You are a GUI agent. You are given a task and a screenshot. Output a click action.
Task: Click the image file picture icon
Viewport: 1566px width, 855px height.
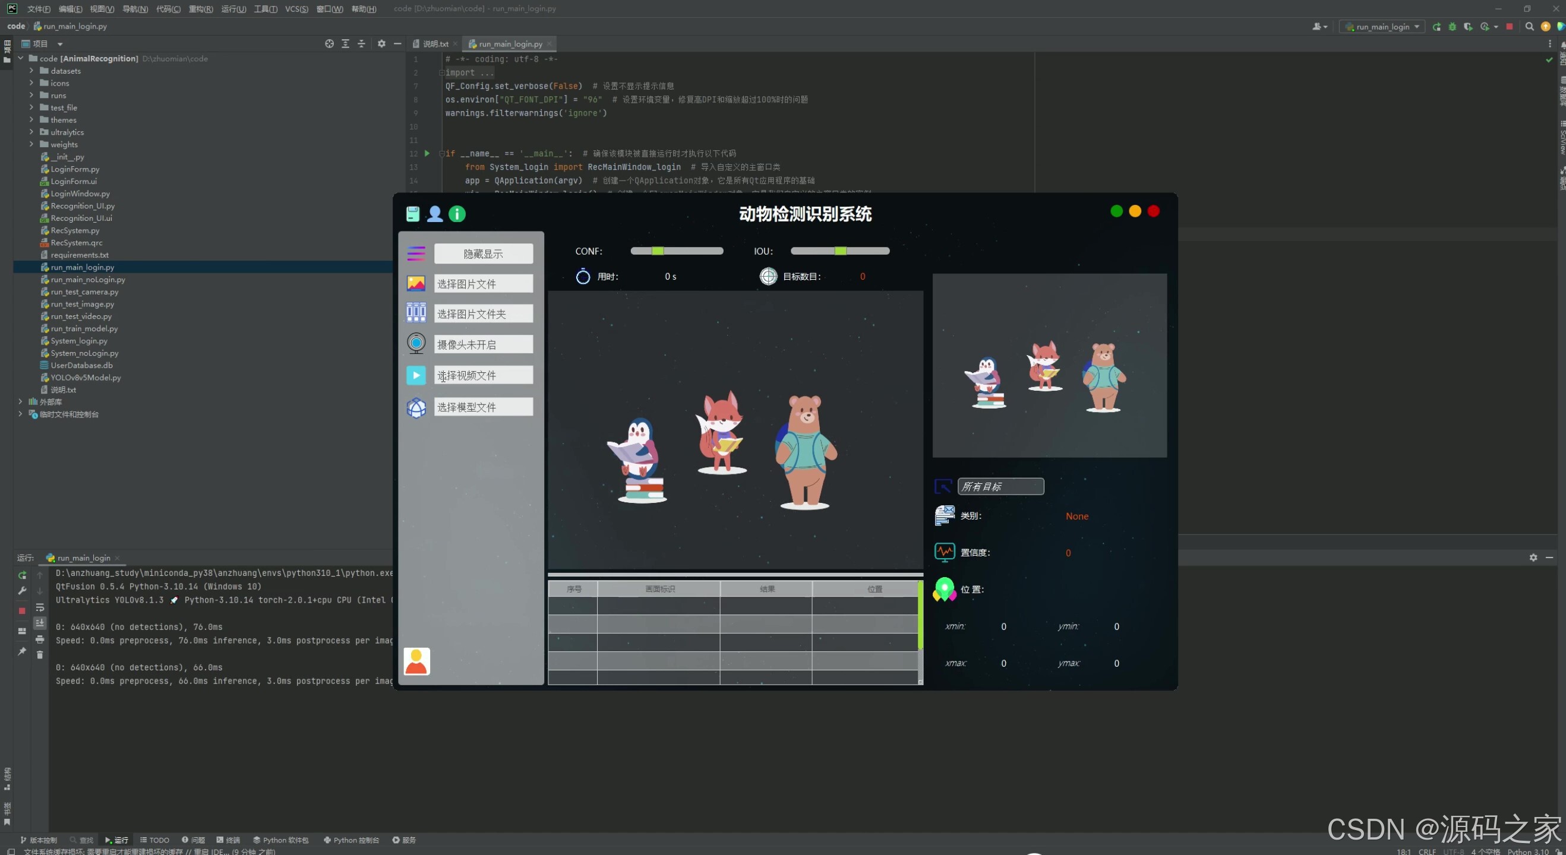[416, 284]
